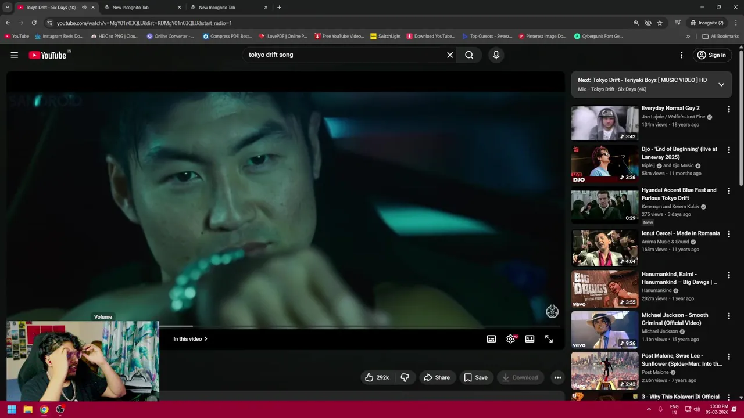Screen dimensions: 744x418
Task: Open HEIC to PNG bookmark
Action: [x=114, y=36]
